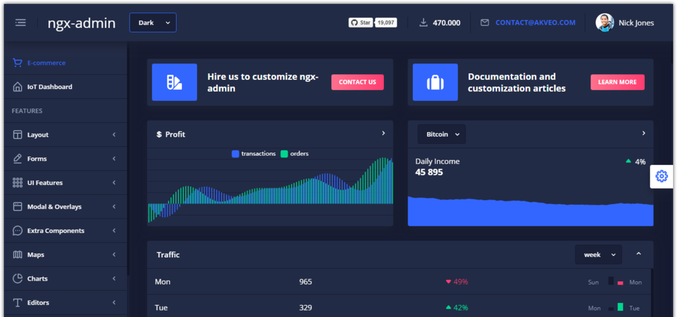Open Documentation and customization articles link
The width and height of the screenshot is (677, 317).
click(517, 83)
